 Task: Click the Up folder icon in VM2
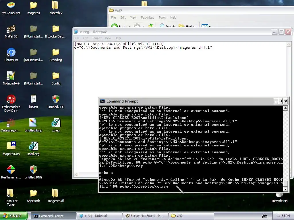(151, 25)
